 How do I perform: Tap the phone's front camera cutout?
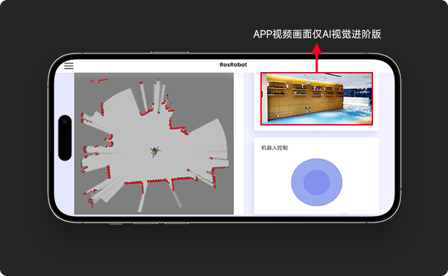tap(65, 138)
